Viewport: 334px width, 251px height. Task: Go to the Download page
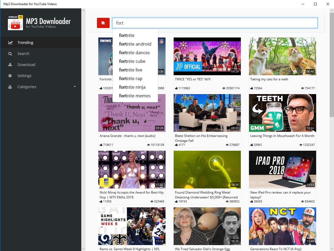coord(41,65)
